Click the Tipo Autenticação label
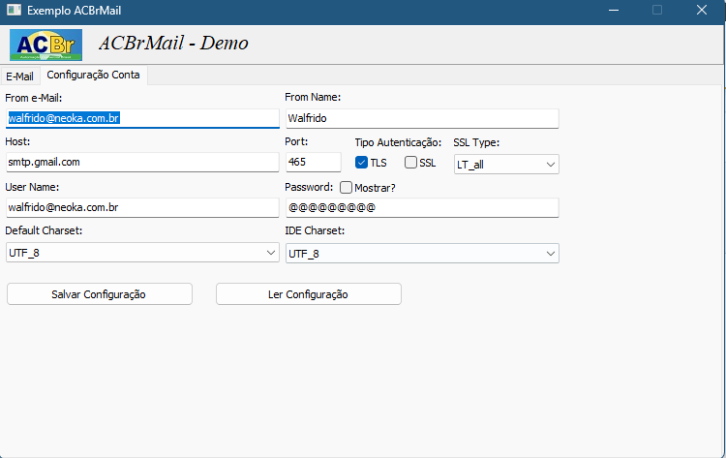The width and height of the screenshot is (726, 458). pos(398,142)
